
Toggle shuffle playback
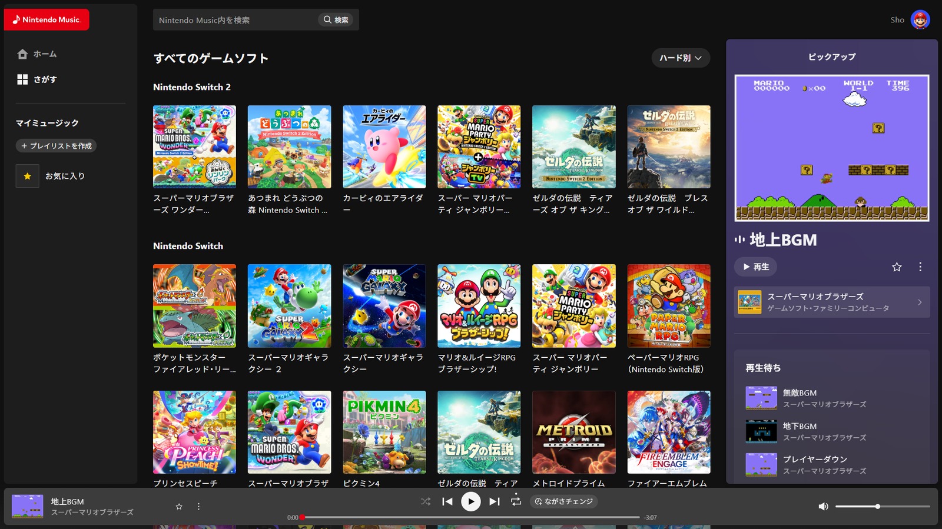426,501
